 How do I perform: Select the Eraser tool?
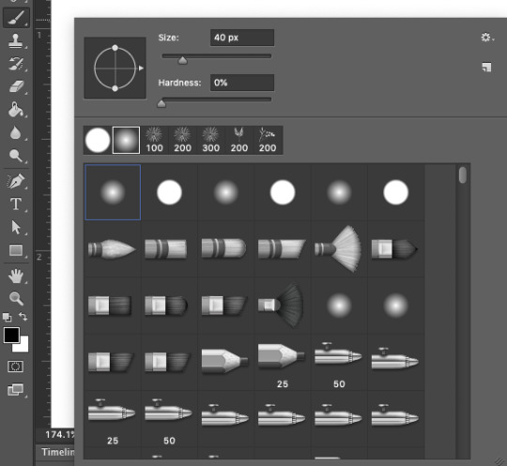point(16,86)
